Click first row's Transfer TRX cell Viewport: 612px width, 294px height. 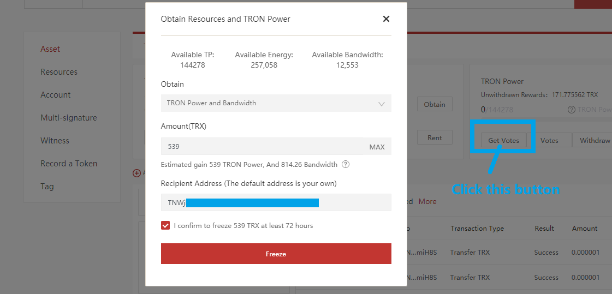pos(470,253)
